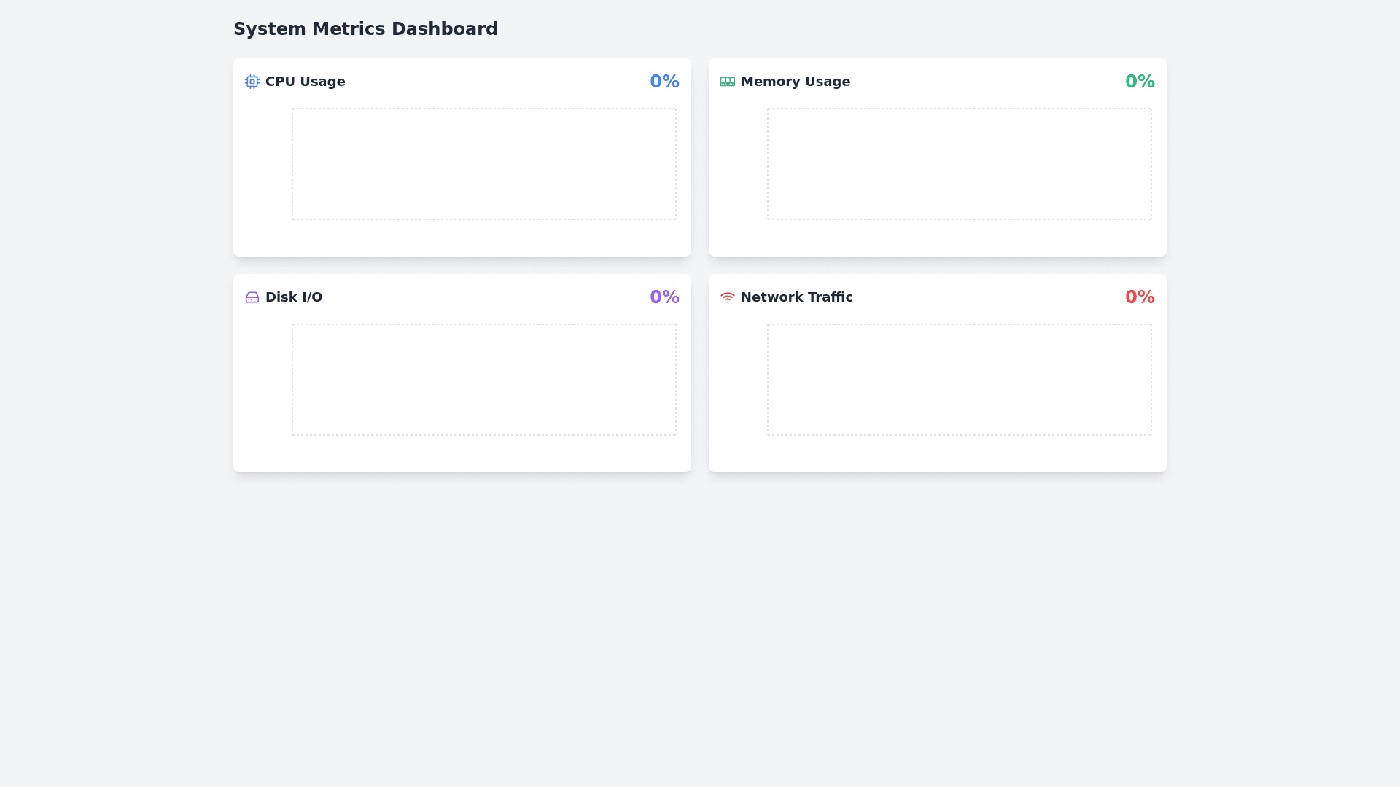The width and height of the screenshot is (1400, 787).
Task: Click the green Memory percentage value
Action: pos(1140,82)
